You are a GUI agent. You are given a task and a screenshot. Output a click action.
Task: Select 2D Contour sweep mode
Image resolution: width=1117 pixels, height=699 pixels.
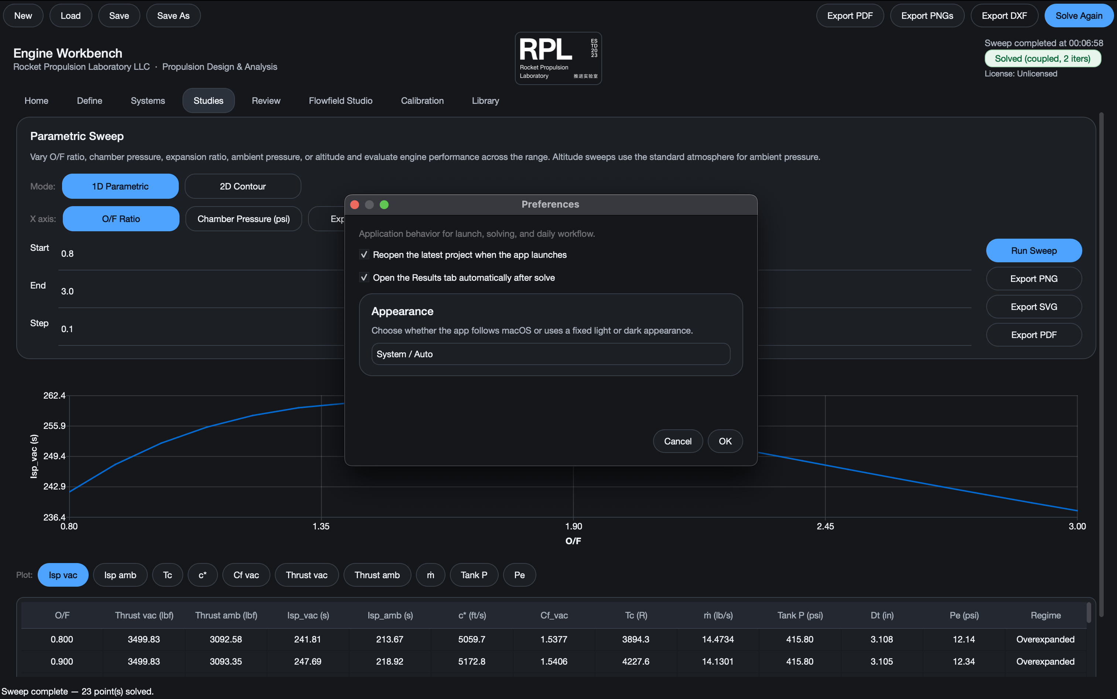[243, 186]
